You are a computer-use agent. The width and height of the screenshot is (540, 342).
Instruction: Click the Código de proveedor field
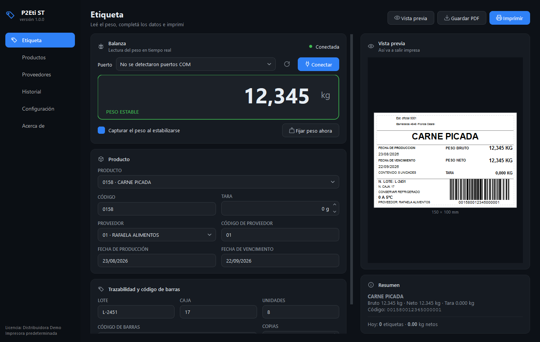tap(280, 235)
